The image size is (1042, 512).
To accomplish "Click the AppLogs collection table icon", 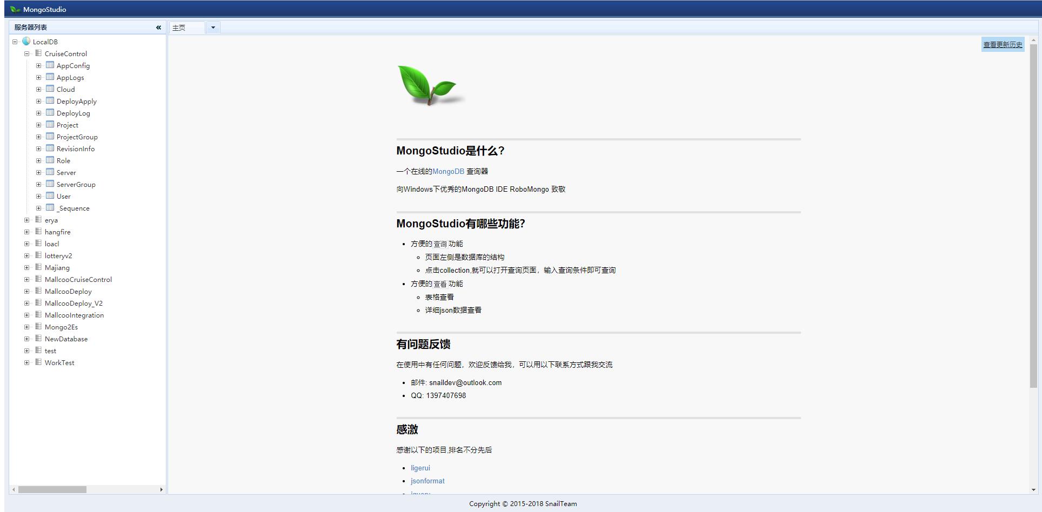I will (50, 77).
